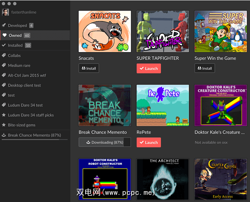Click the tag icon beside Desktop client test
The height and width of the screenshot is (202, 250).
[x=4, y=85]
